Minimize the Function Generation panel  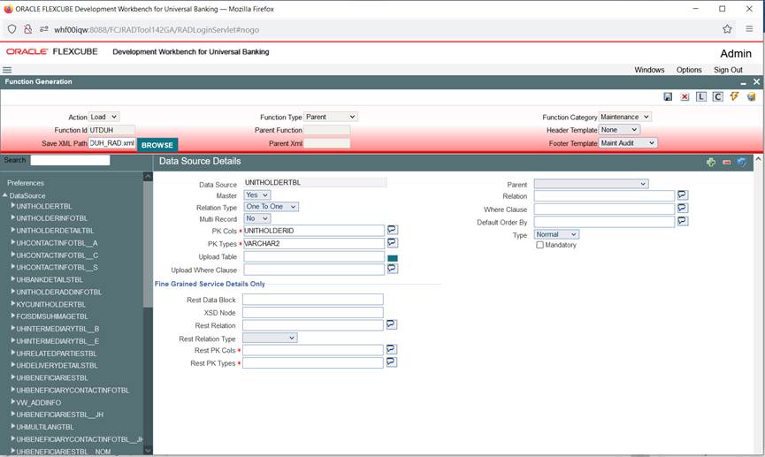coord(743,82)
